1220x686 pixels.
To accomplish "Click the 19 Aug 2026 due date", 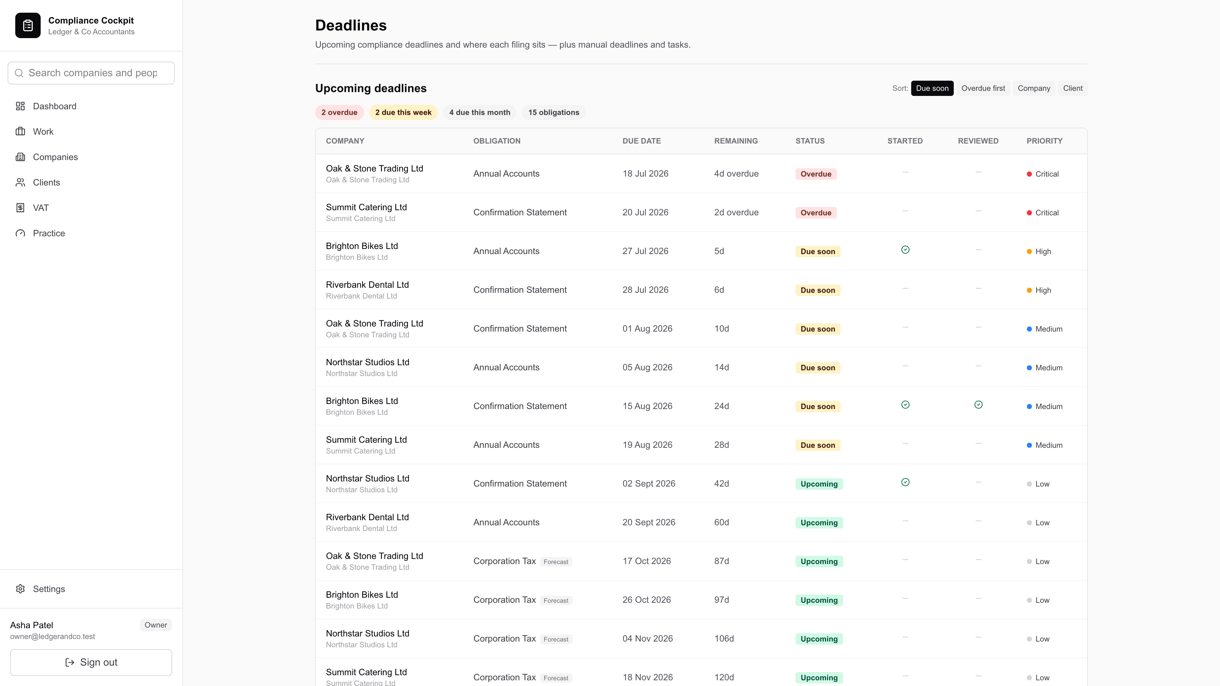I will 647,445.
